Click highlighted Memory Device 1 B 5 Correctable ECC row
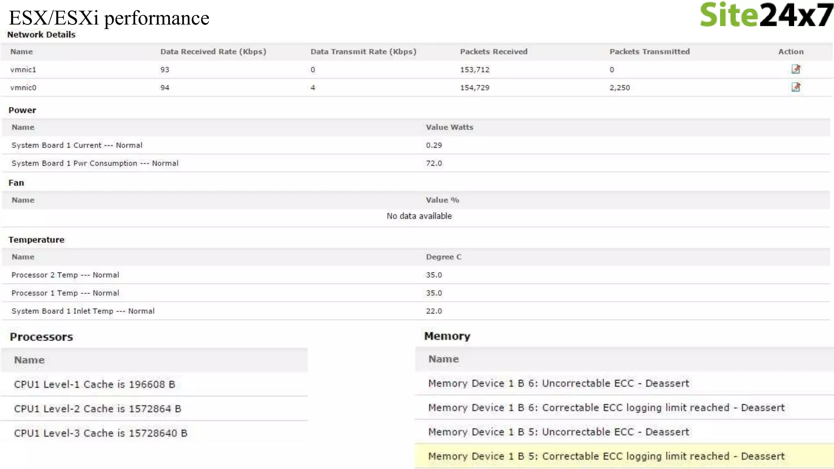834x469 pixels. [624, 456]
